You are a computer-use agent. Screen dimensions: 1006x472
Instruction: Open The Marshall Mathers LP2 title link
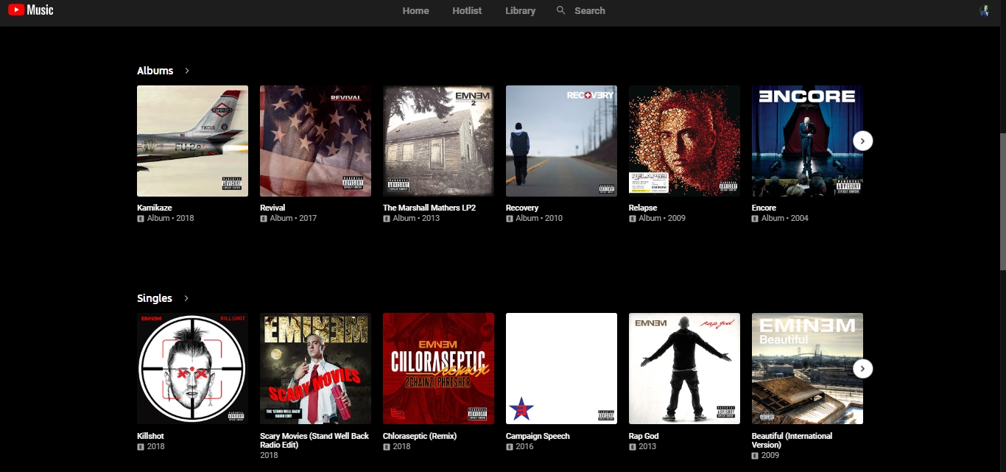point(429,208)
